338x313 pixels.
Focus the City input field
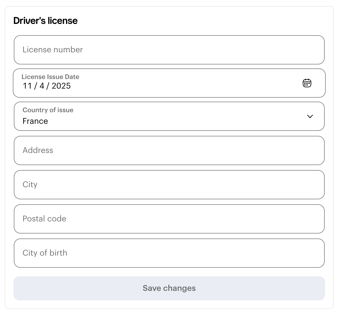coord(169,185)
